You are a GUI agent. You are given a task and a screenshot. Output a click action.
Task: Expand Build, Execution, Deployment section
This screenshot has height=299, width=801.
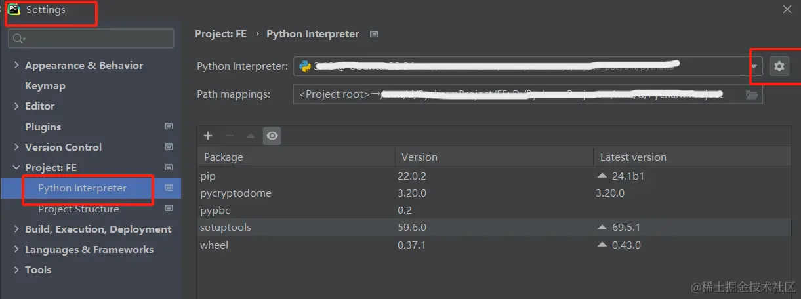tap(16, 229)
